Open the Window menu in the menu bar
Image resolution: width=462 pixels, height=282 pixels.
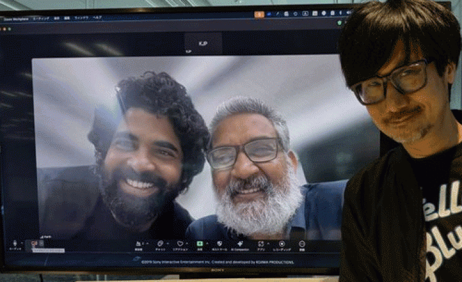pos(80,18)
